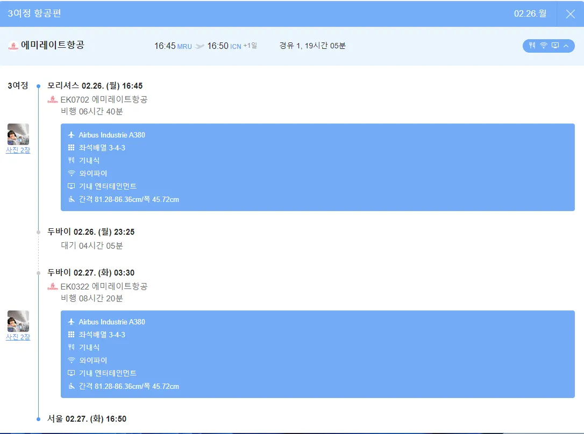
Task: Click the airplane icon in the EK0322 panel
Action: click(x=71, y=322)
